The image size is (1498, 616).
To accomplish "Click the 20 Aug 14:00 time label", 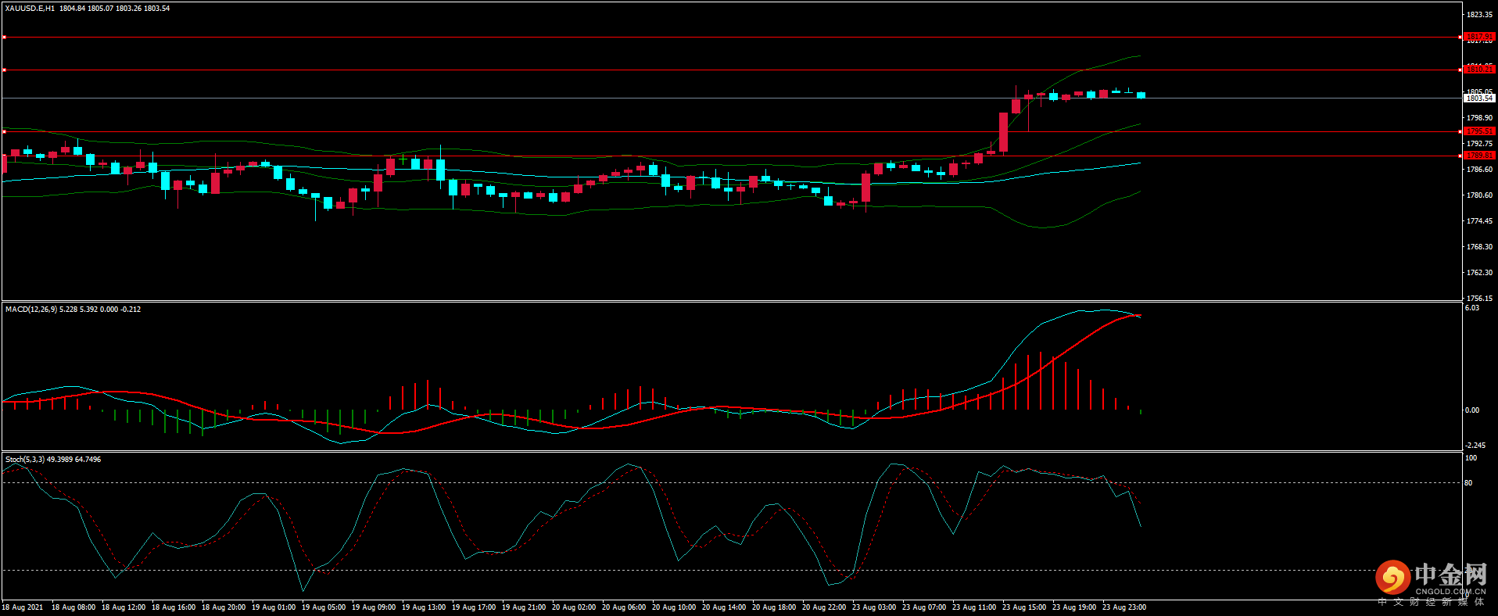I will tap(724, 607).
